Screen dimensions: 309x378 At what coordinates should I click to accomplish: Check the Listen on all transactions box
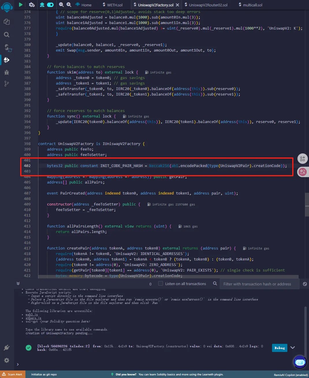click(161, 284)
